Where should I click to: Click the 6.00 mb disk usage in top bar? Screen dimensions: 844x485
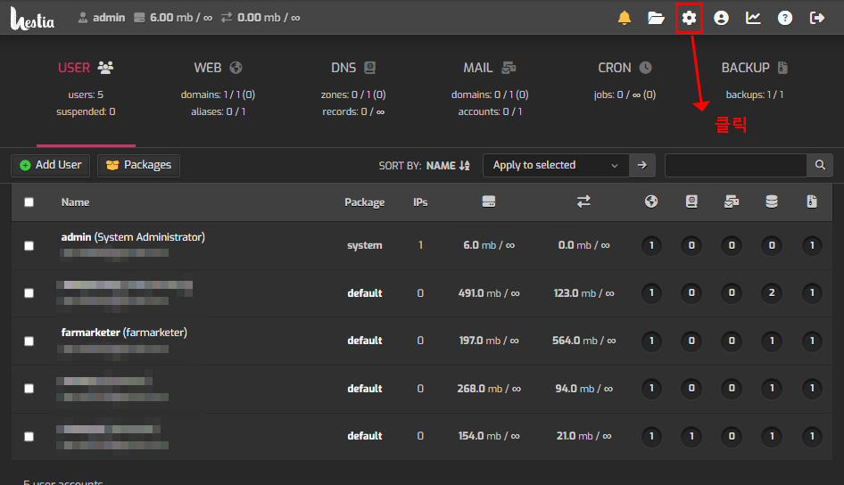pyautogui.click(x=181, y=18)
